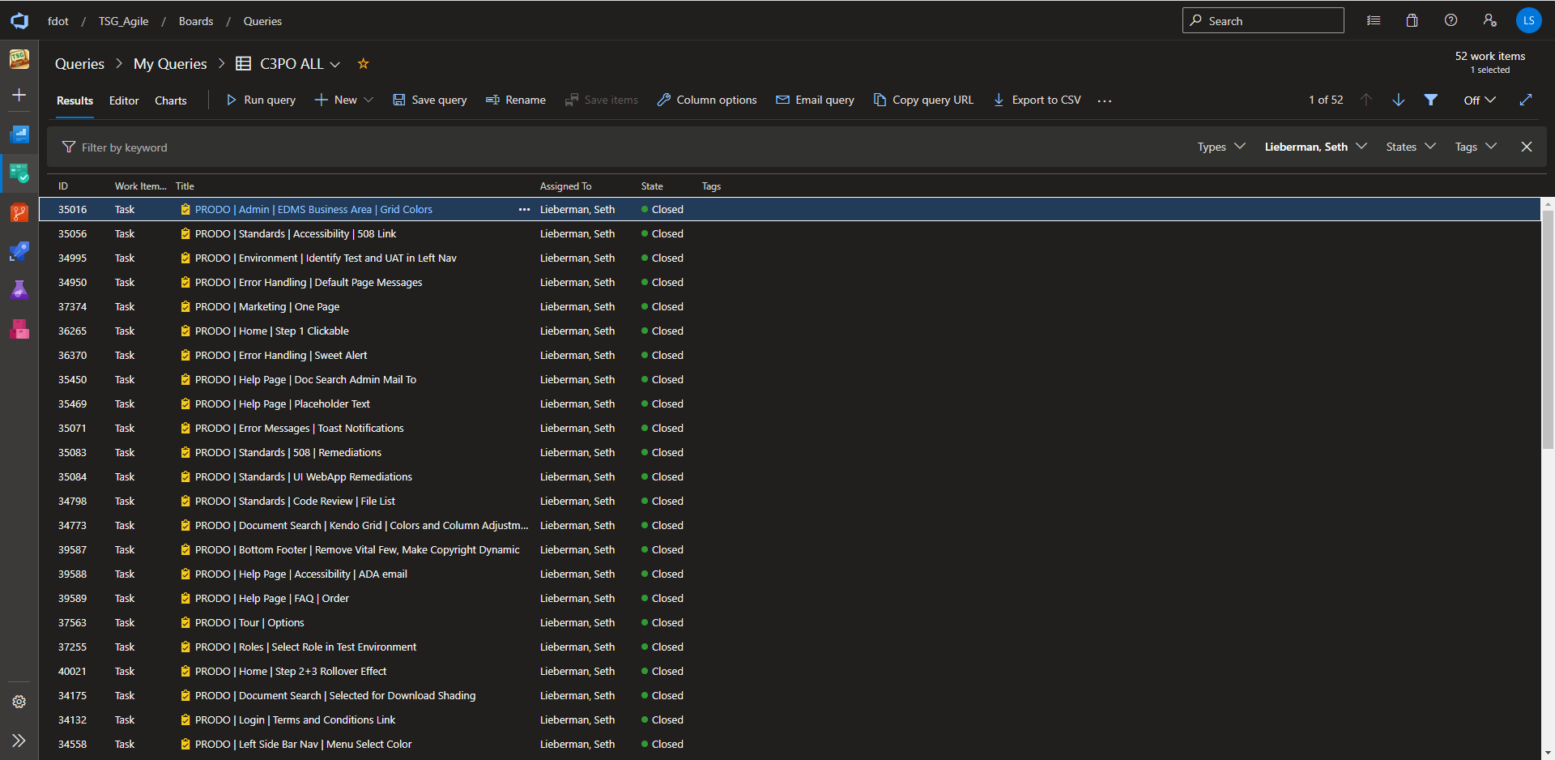Toggle the side pane Off dropdown
Image resolution: width=1555 pixels, height=760 pixels.
pos(1479,100)
